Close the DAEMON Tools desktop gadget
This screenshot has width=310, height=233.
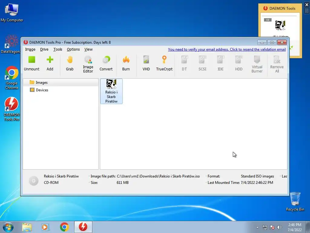(307, 5)
